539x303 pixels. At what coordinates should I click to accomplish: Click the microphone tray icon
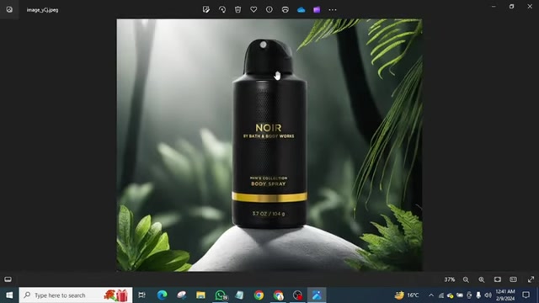point(478,295)
